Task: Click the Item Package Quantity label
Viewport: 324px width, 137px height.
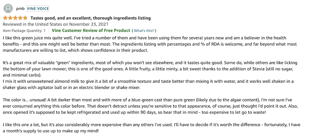Action: [x=24, y=30]
